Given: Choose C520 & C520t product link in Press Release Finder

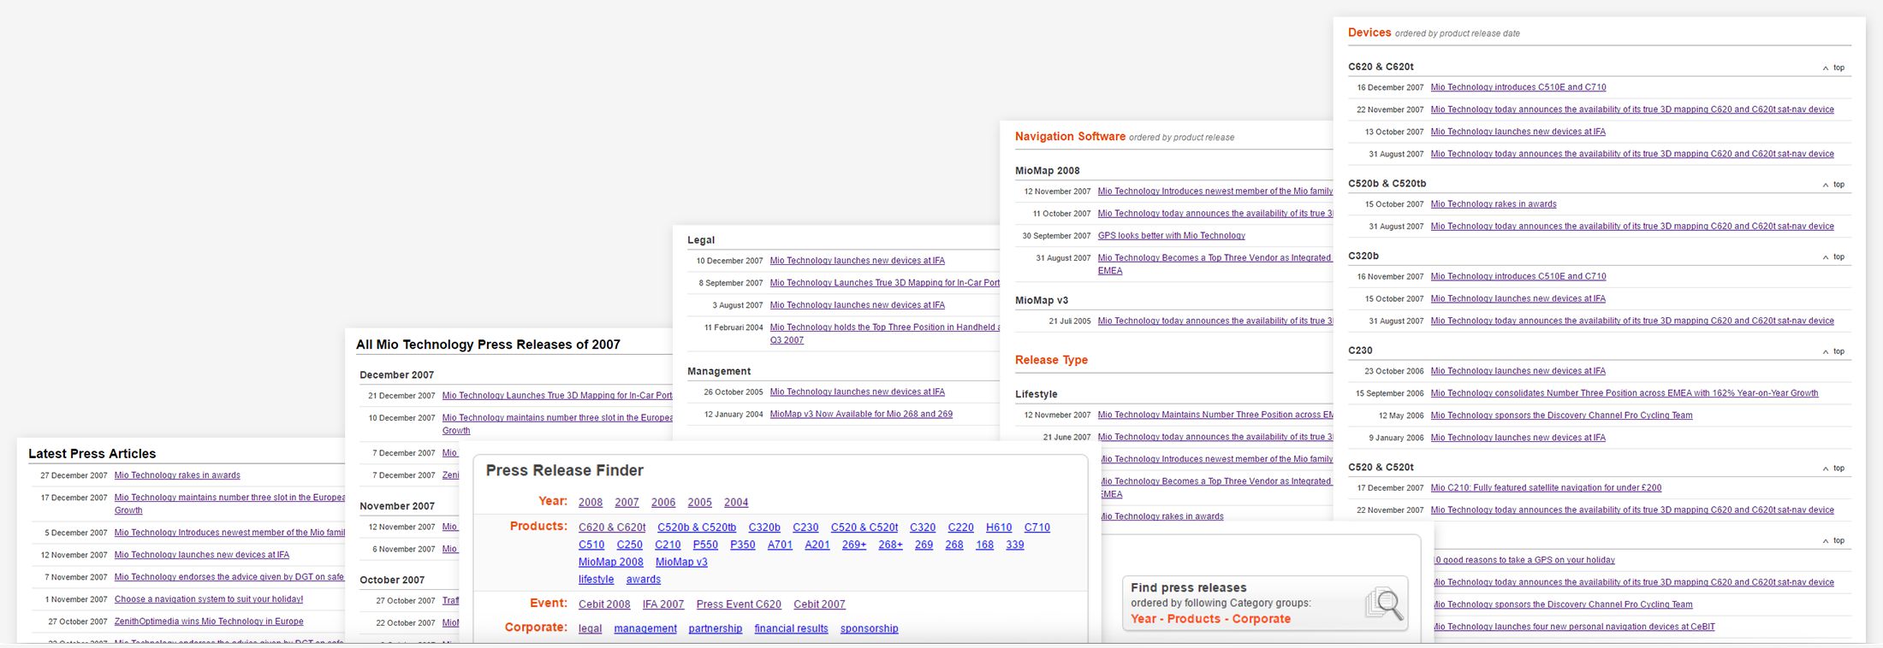Looking at the screenshot, I should (x=864, y=527).
